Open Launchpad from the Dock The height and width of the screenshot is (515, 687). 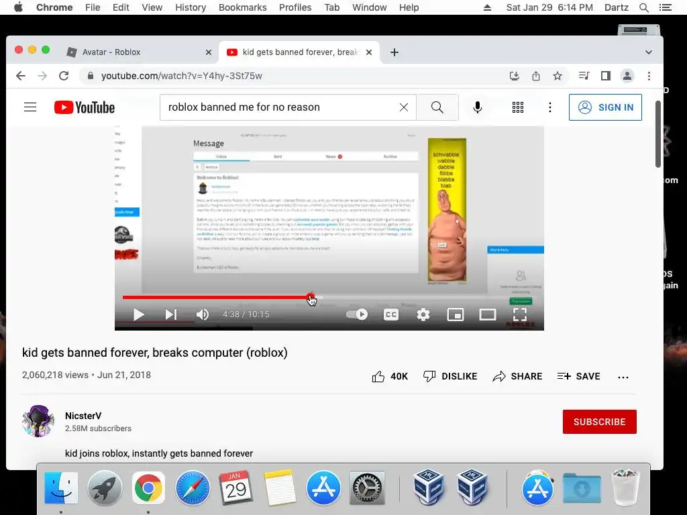coord(105,488)
